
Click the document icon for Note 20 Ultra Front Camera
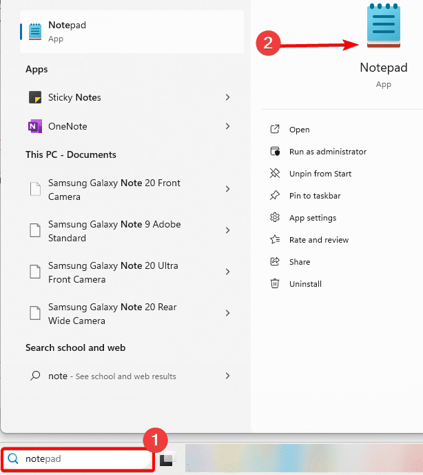point(35,272)
